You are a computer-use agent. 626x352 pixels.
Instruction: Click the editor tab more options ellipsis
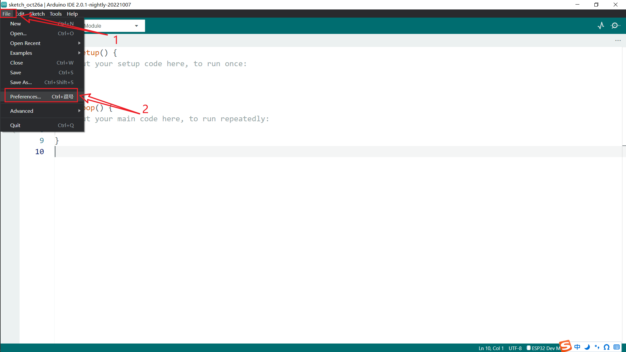point(618,40)
